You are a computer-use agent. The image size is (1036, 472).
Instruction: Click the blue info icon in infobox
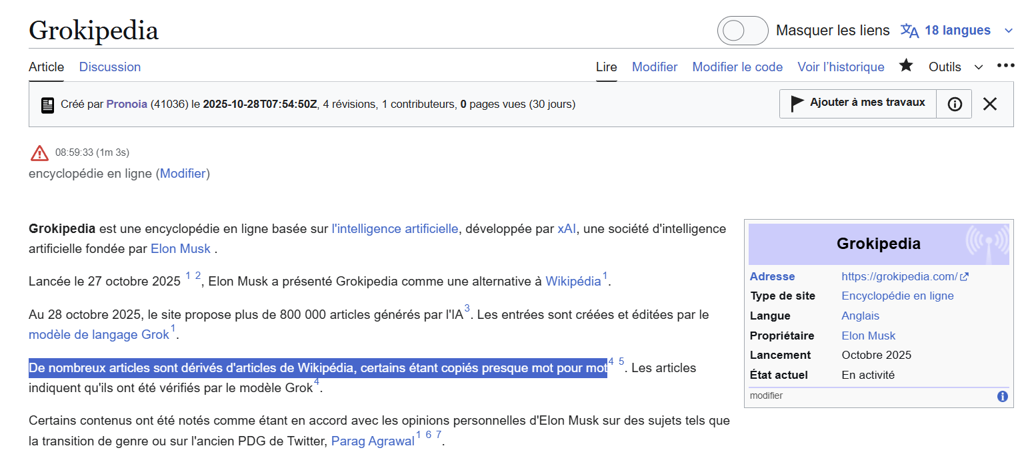click(1003, 397)
